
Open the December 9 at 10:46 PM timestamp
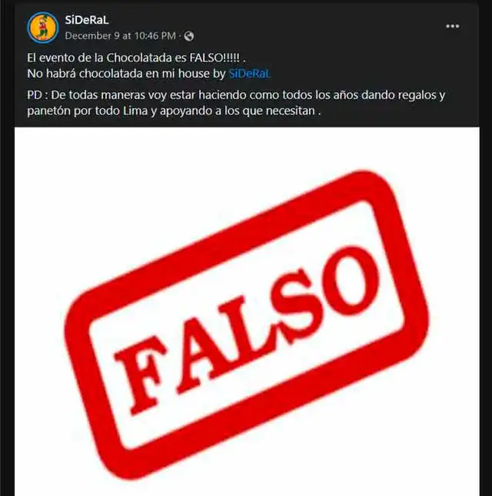coord(121,36)
